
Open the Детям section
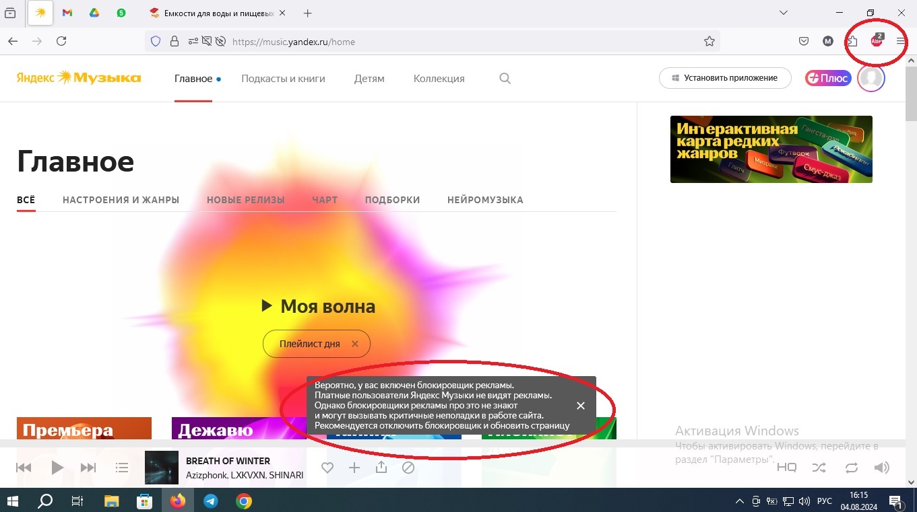pyautogui.click(x=369, y=79)
